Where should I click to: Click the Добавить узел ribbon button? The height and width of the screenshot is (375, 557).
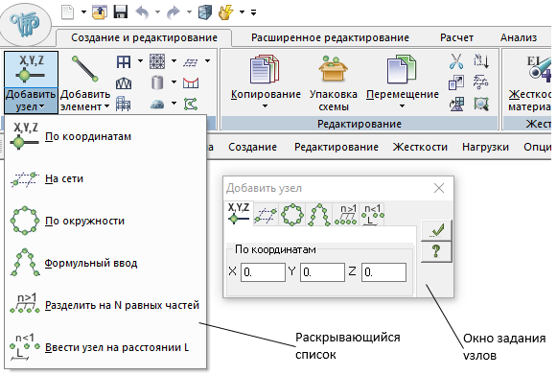31,82
